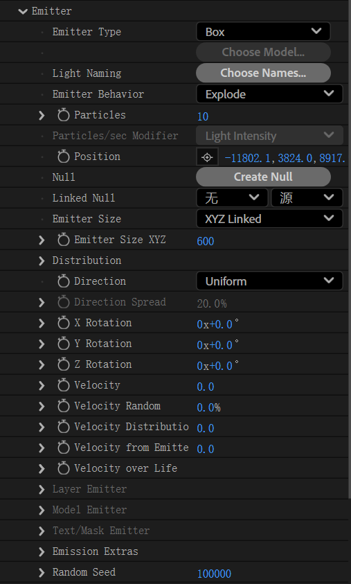
Task: Open the Direction Uniform dropdown
Action: coord(269,281)
